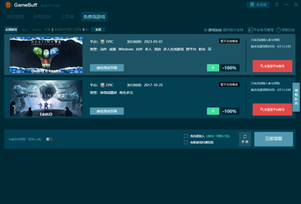This screenshot has width=301, height=204.
Task: Click the GameBuff orange logo icon
Action: [8, 5]
